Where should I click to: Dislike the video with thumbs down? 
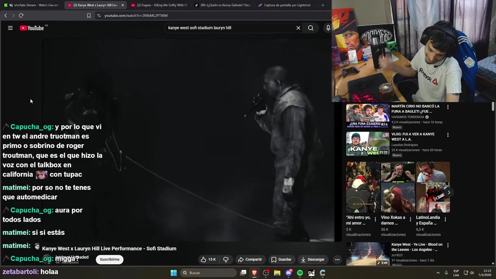coord(226,259)
